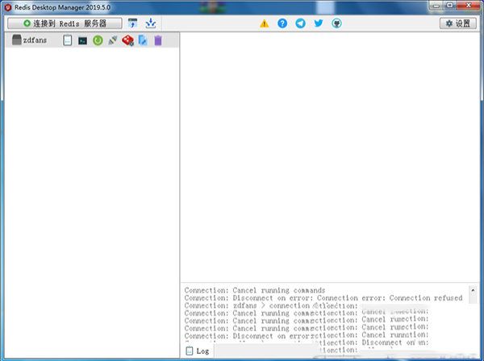Click the purple trash delete icon
This screenshot has height=361, width=484.
[158, 40]
